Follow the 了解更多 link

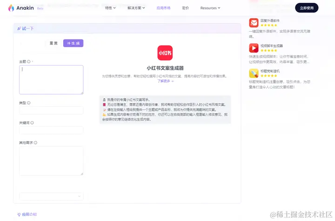[165, 81]
